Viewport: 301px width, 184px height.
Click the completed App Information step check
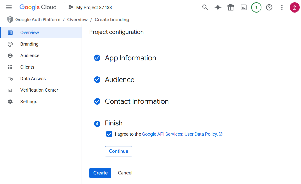97,58
